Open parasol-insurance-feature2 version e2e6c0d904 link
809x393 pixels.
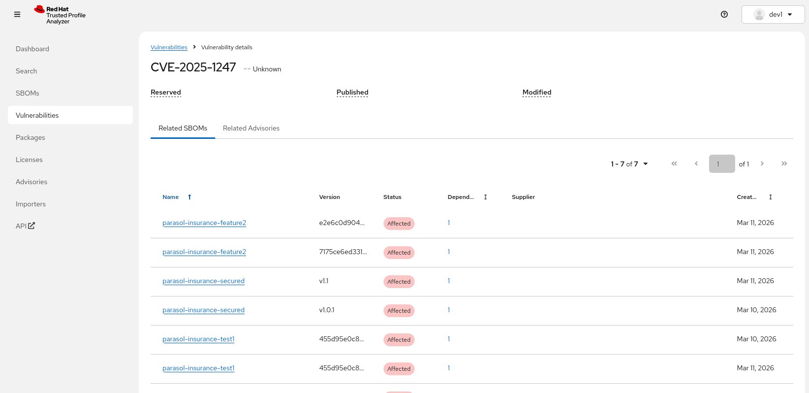pyautogui.click(x=204, y=223)
